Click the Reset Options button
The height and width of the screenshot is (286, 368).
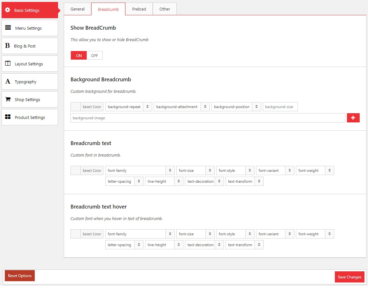(20, 276)
